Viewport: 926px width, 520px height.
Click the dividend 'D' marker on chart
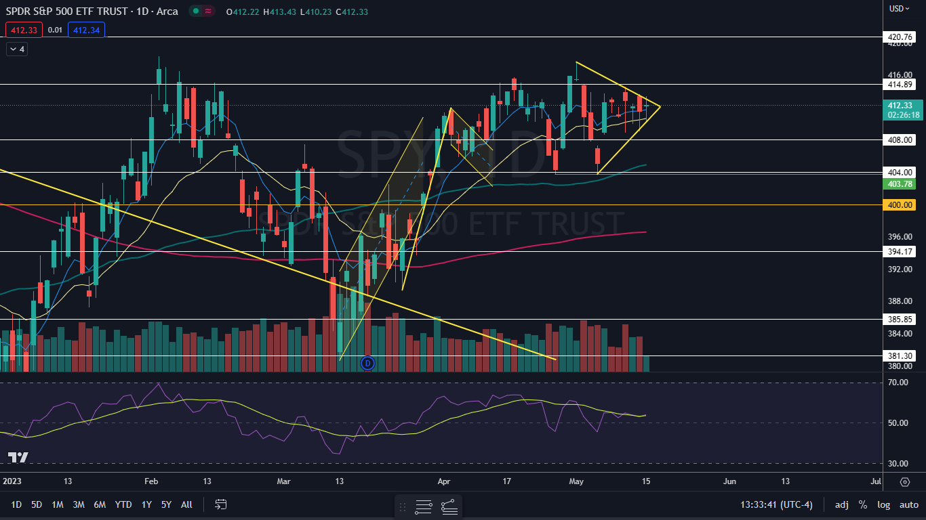pos(368,363)
